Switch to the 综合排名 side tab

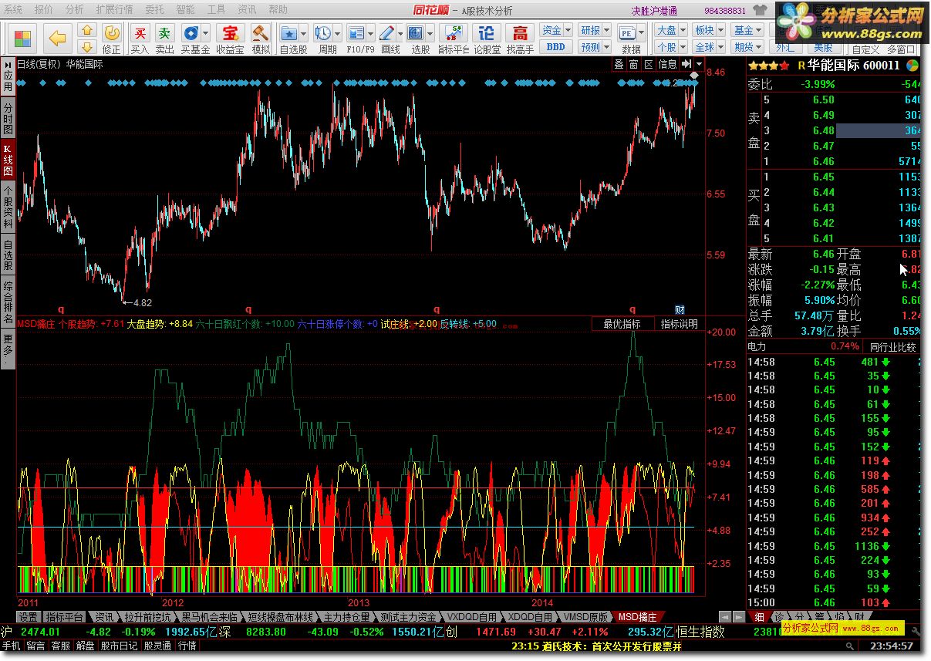8,303
